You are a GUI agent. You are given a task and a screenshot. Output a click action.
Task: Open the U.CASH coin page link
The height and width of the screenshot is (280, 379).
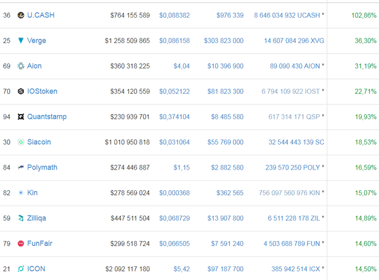click(40, 15)
